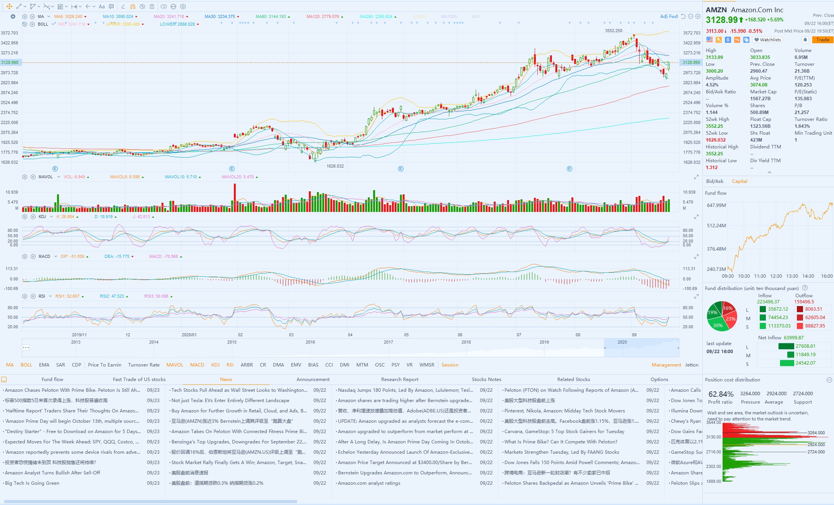Open BOLL indicator settings gear

click(x=25, y=24)
